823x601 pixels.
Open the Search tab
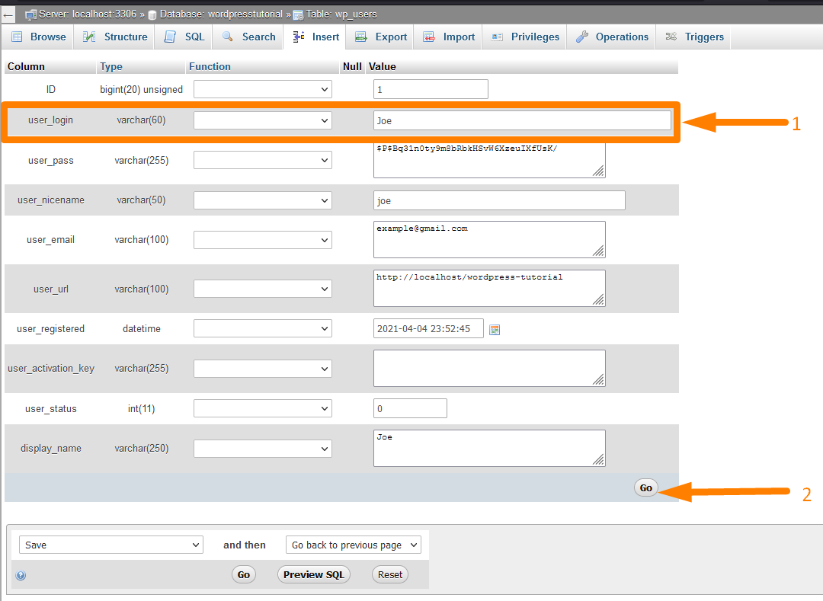(x=248, y=37)
